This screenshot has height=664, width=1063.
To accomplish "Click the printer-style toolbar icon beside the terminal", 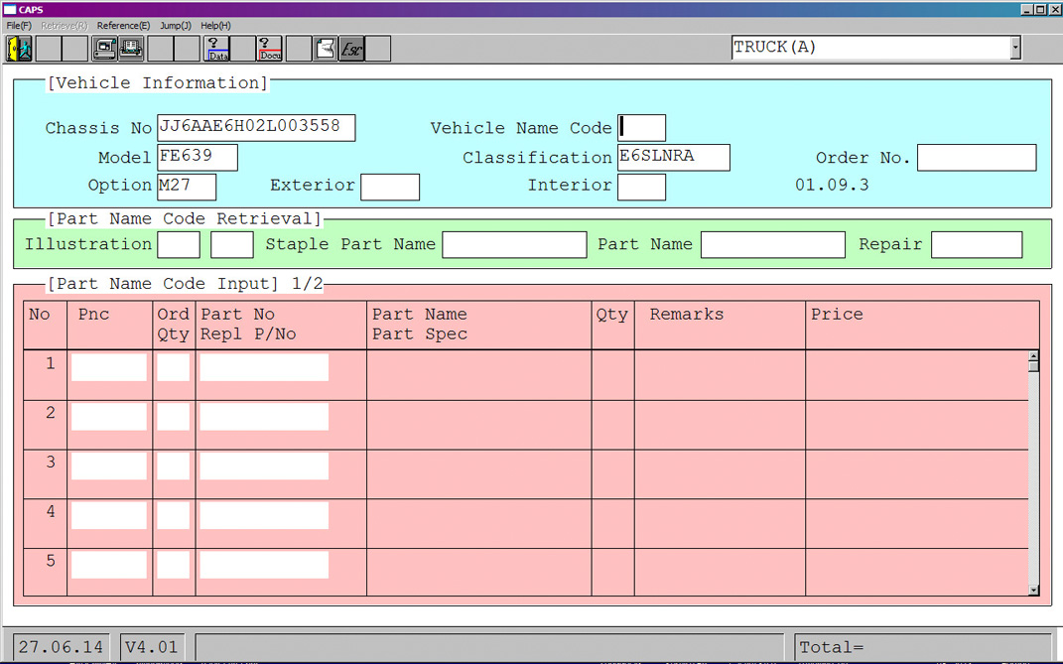I will [x=131, y=48].
